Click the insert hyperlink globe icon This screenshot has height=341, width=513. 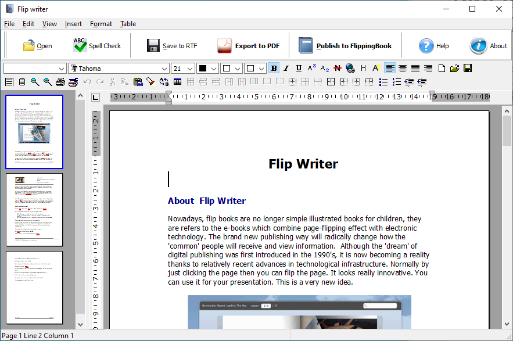pos(350,68)
